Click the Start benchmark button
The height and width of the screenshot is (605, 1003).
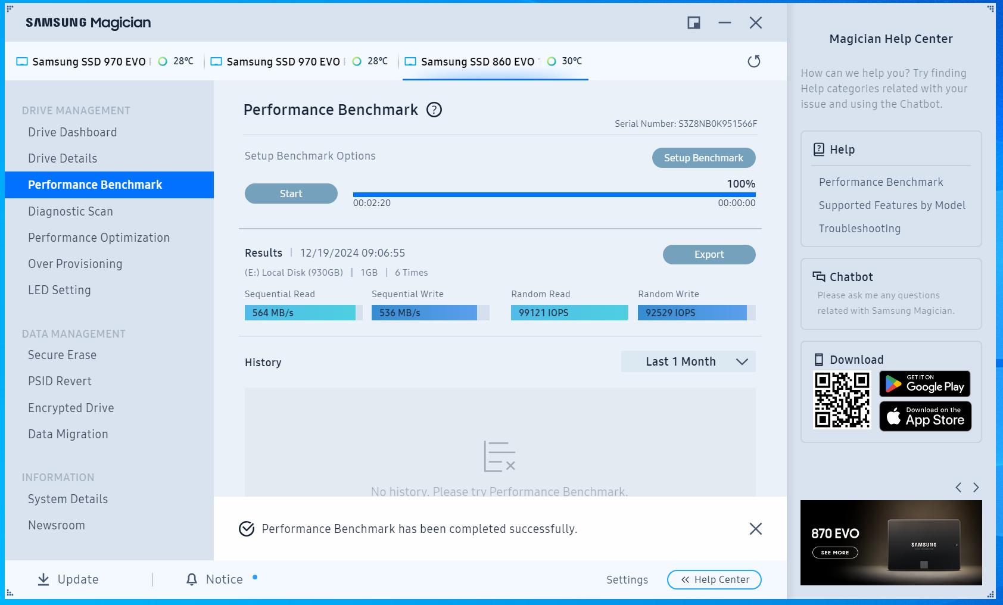click(x=291, y=194)
